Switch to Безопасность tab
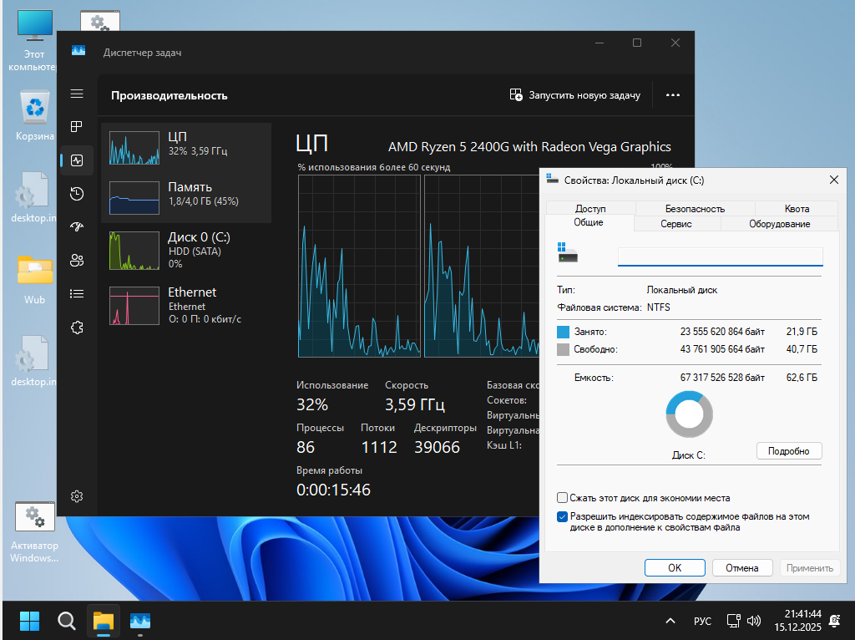The image size is (855, 640). (x=695, y=208)
